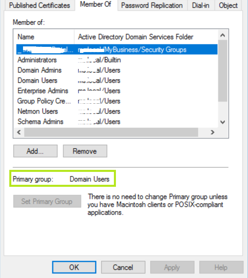Switch to the Published Certificates tab
Viewport: 248px width, 278px height.
pyautogui.click(x=39, y=5)
